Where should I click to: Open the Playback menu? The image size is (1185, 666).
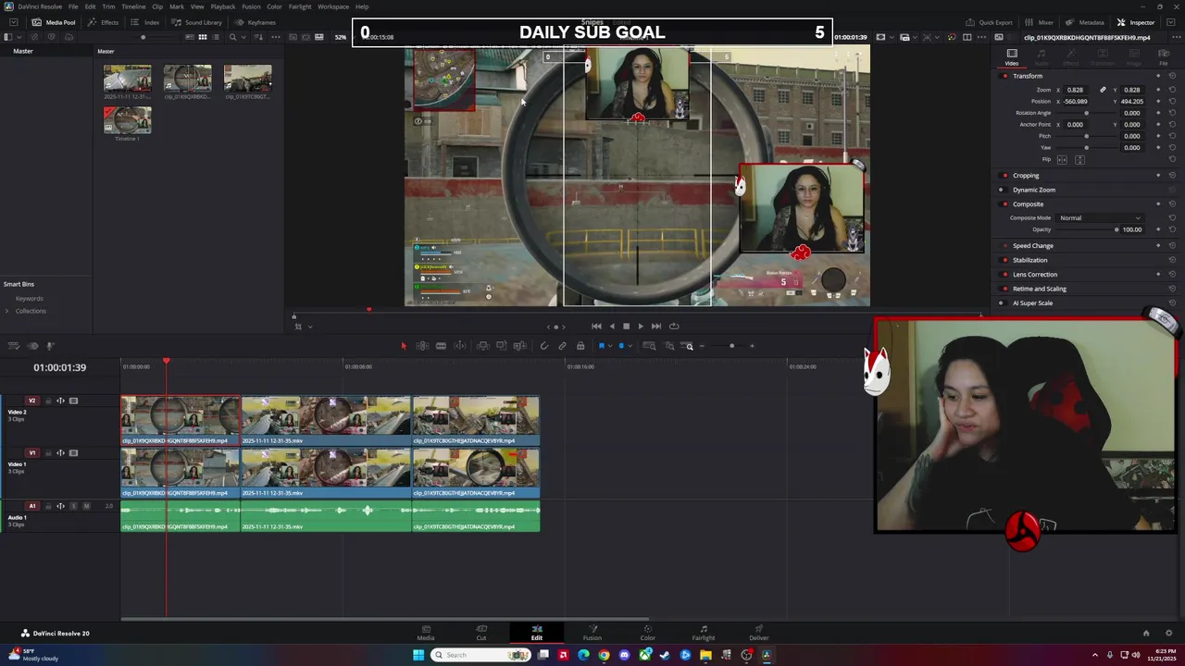tap(223, 6)
